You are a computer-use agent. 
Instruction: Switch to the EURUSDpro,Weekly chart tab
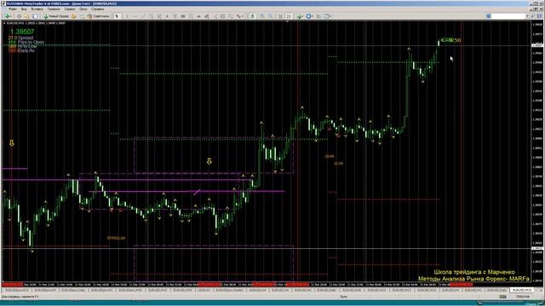pos(229,290)
